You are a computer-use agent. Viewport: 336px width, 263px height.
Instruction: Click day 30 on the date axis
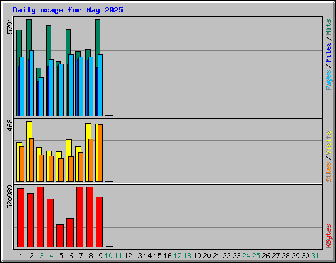tap(305, 256)
